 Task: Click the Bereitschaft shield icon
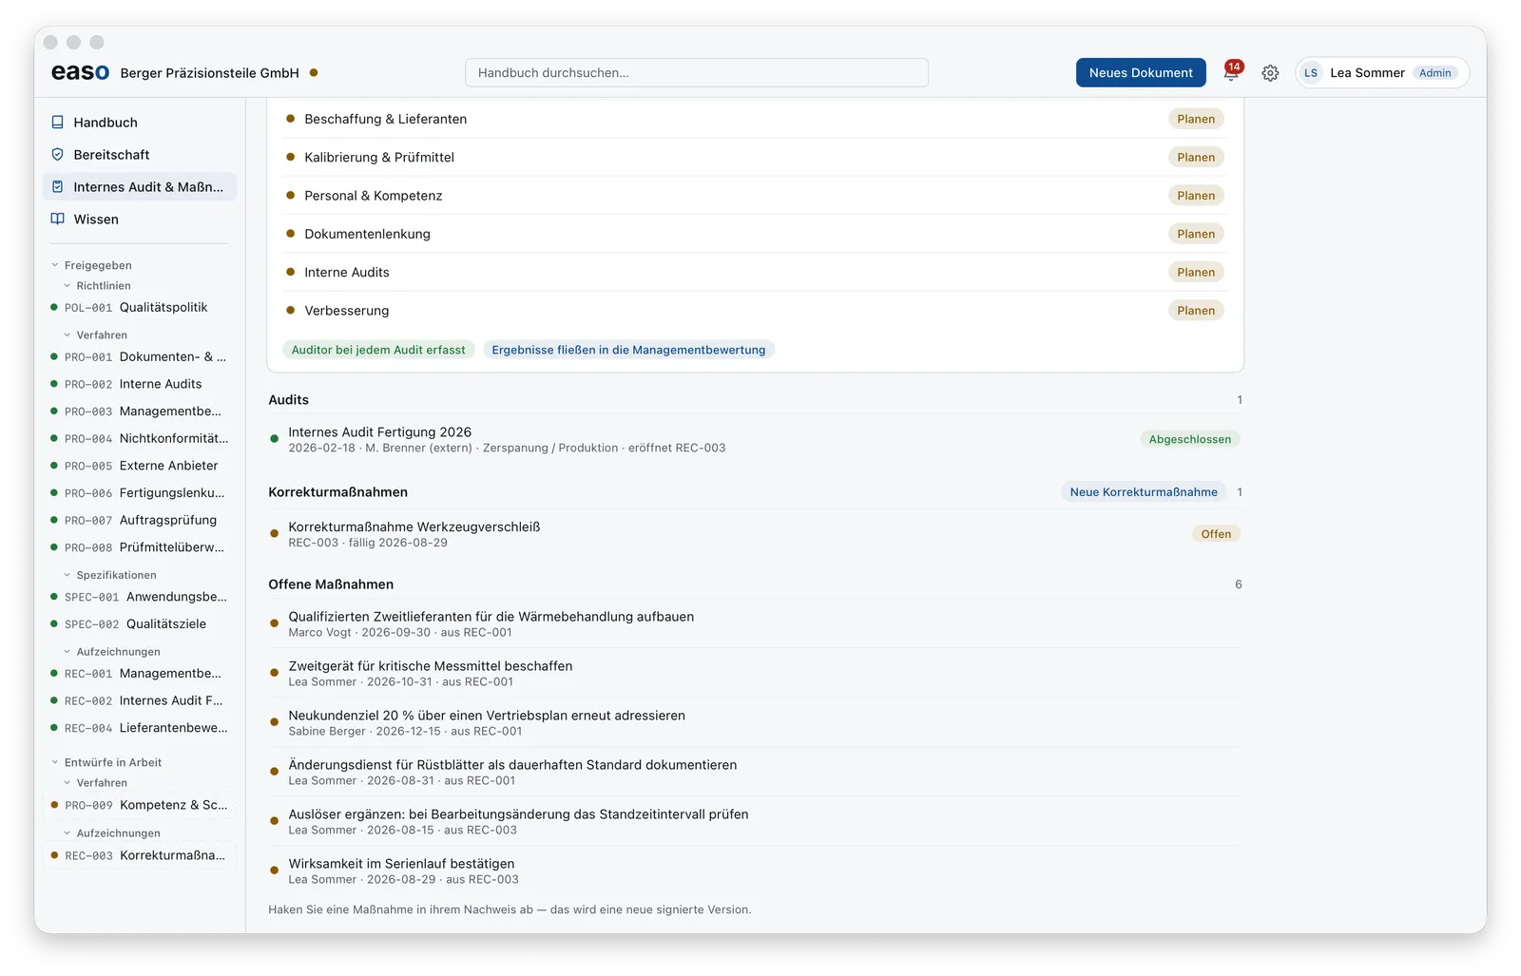point(57,155)
